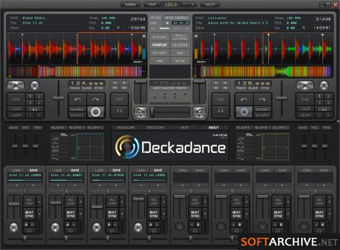This screenshot has width=340, height=250.
Task: Open REC LOOP arrow menu in sampler slot 6
Action: pyautogui.click(x=247, y=201)
